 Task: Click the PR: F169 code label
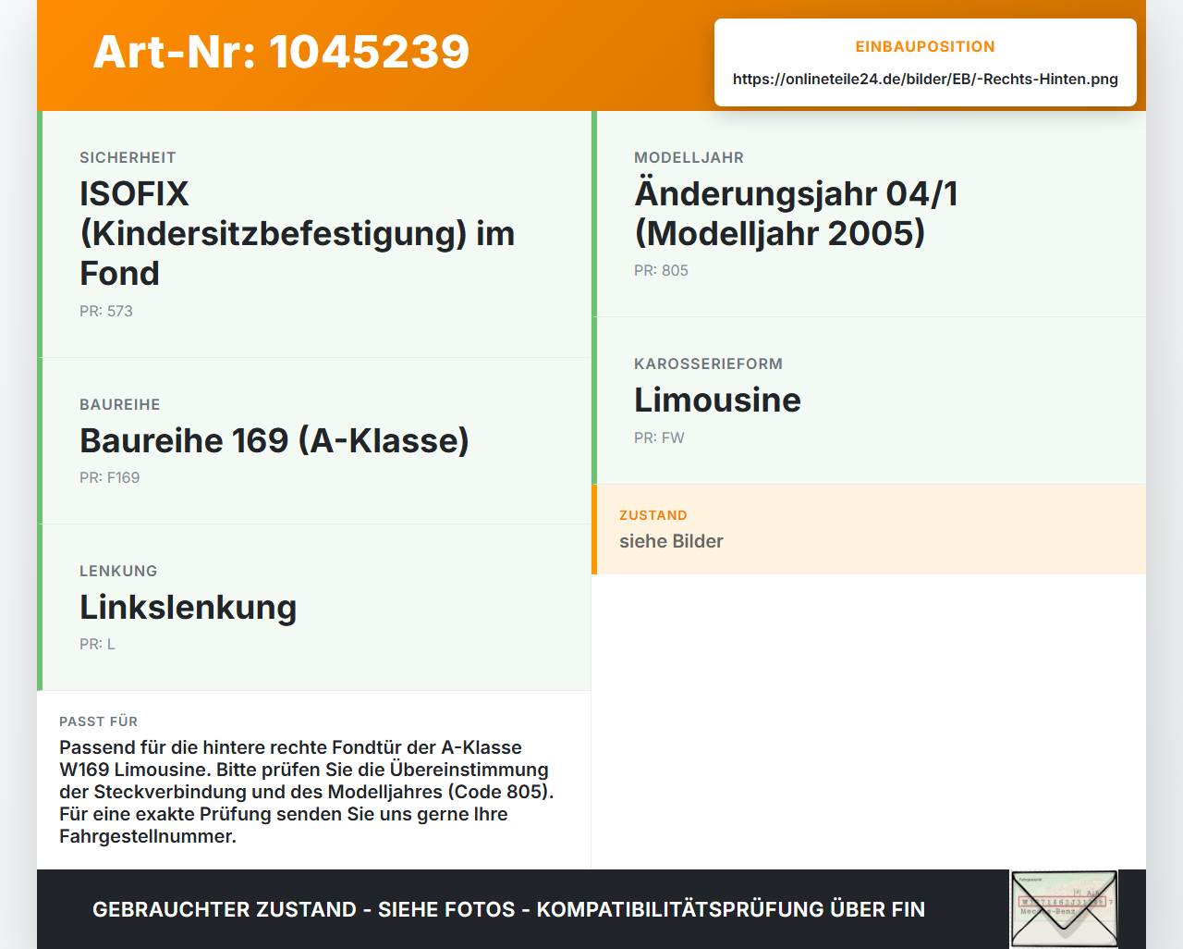point(110,477)
